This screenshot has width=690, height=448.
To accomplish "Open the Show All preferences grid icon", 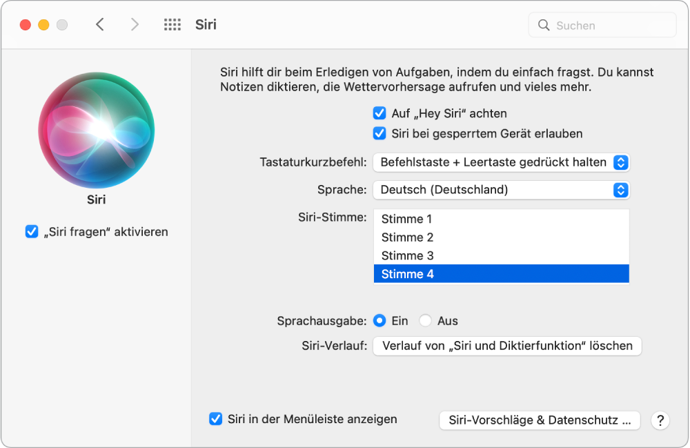I will pyautogui.click(x=172, y=24).
